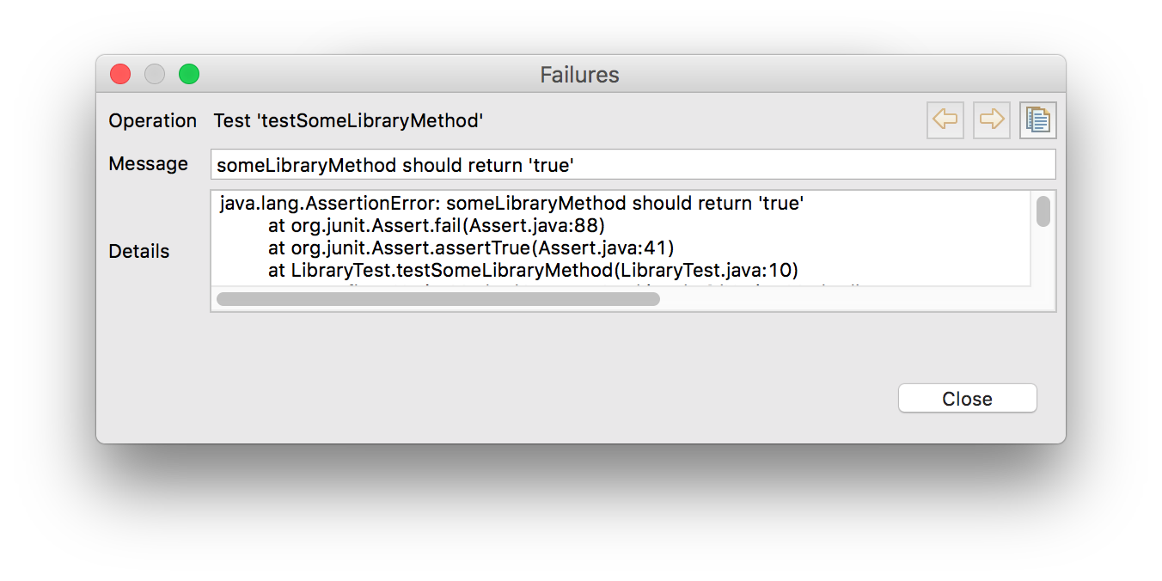Screen dimensions: 1162x581
Task: Click the red window close button
Action: pyautogui.click(x=120, y=75)
